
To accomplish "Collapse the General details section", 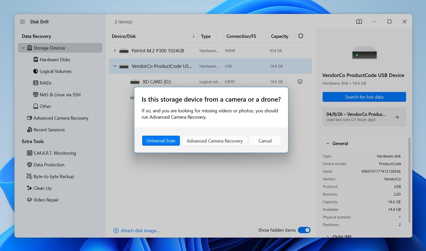I will pyautogui.click(x=328, y=143).
